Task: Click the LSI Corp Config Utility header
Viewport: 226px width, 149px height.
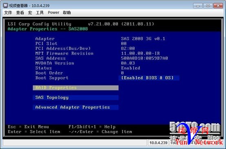Action: tap(40, 24)
